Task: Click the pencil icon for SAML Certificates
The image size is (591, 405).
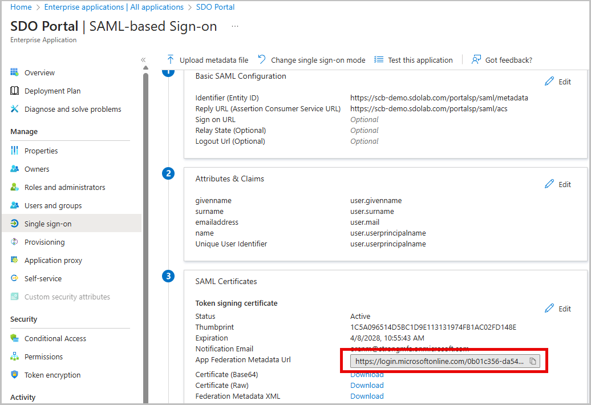Action: pyautogui.click(x=549, y=308)
